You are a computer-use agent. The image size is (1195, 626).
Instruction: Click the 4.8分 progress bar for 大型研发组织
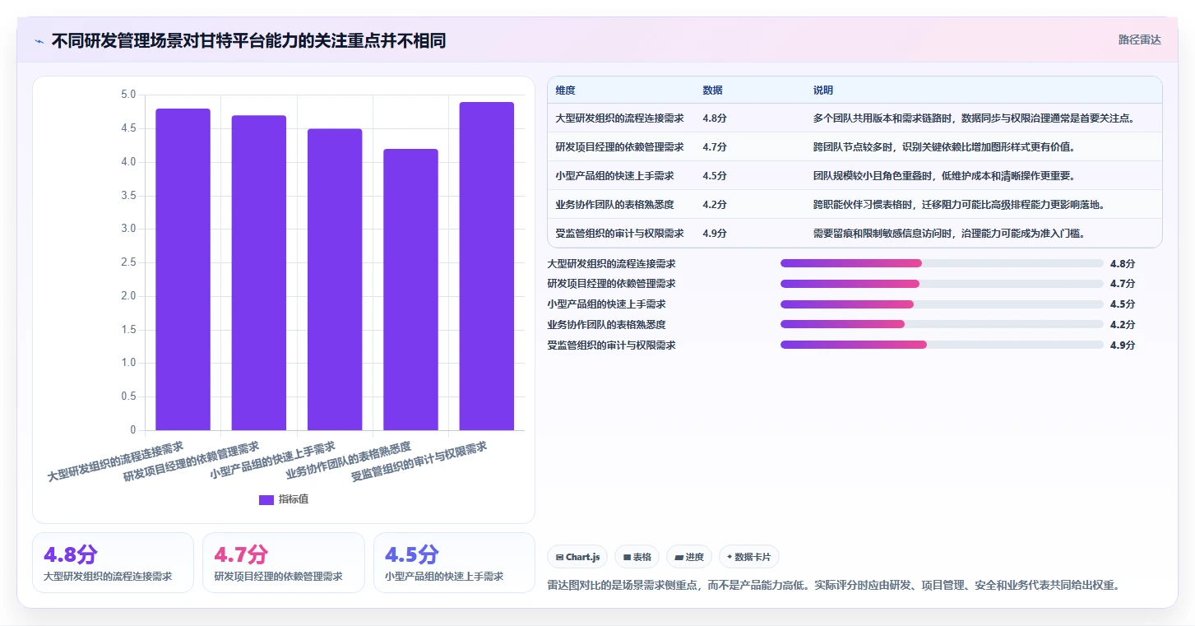point(942,263)
